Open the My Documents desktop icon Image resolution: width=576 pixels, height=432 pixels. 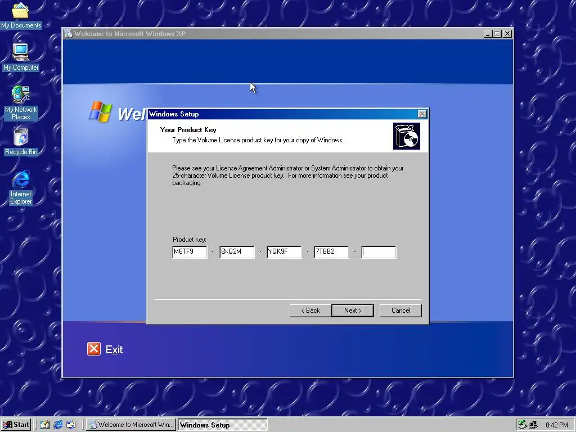[x=21, y=15]
